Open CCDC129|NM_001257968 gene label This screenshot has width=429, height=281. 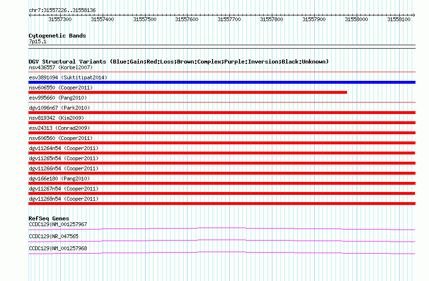click(x=58, y=248)
